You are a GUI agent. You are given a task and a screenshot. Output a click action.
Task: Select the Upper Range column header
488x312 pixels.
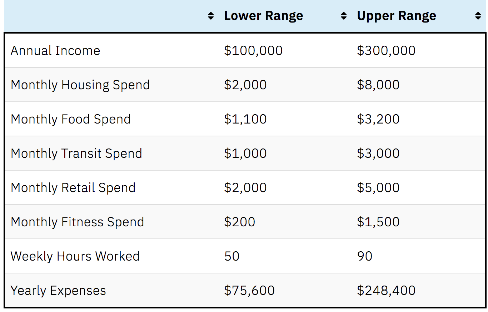pos(397,16)
